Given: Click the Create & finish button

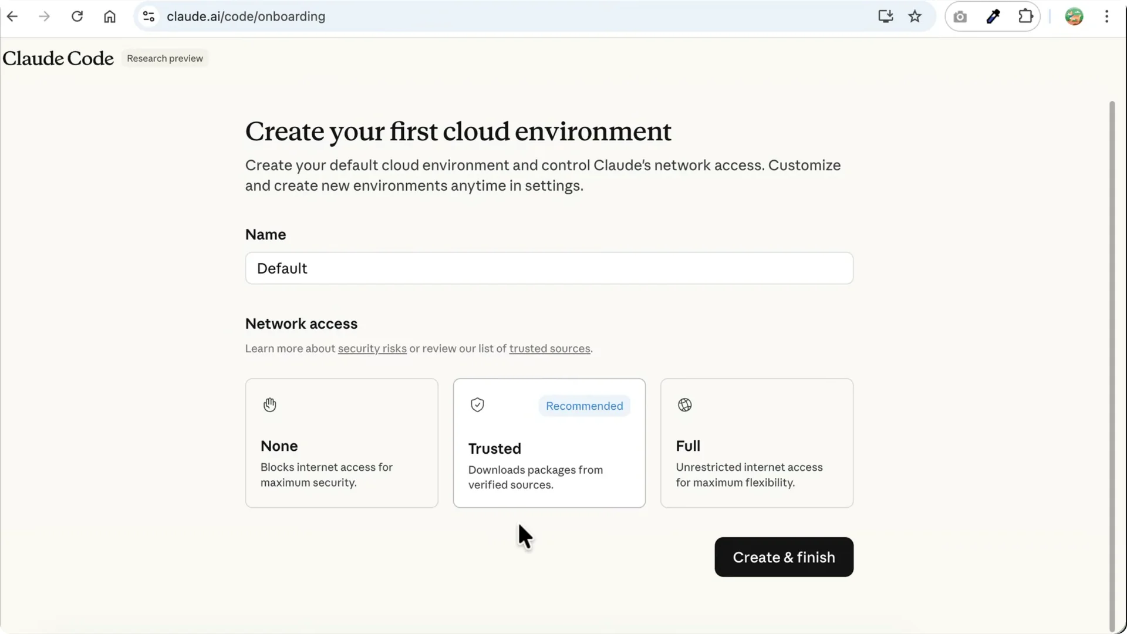Looking at the screenshot, I should 784,557.
